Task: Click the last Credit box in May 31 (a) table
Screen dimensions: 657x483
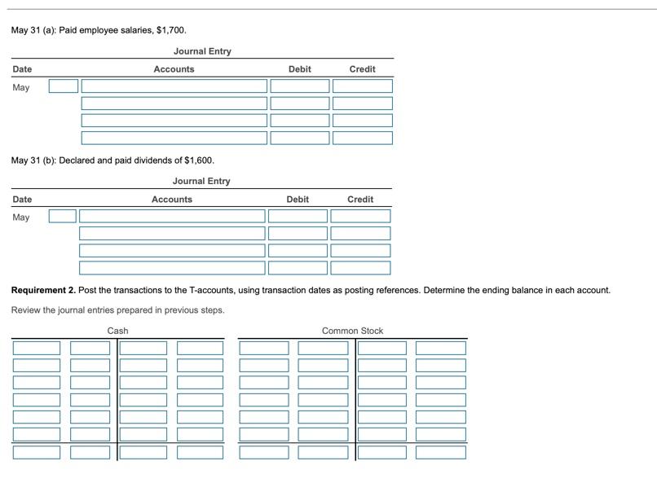Action: 361,137
